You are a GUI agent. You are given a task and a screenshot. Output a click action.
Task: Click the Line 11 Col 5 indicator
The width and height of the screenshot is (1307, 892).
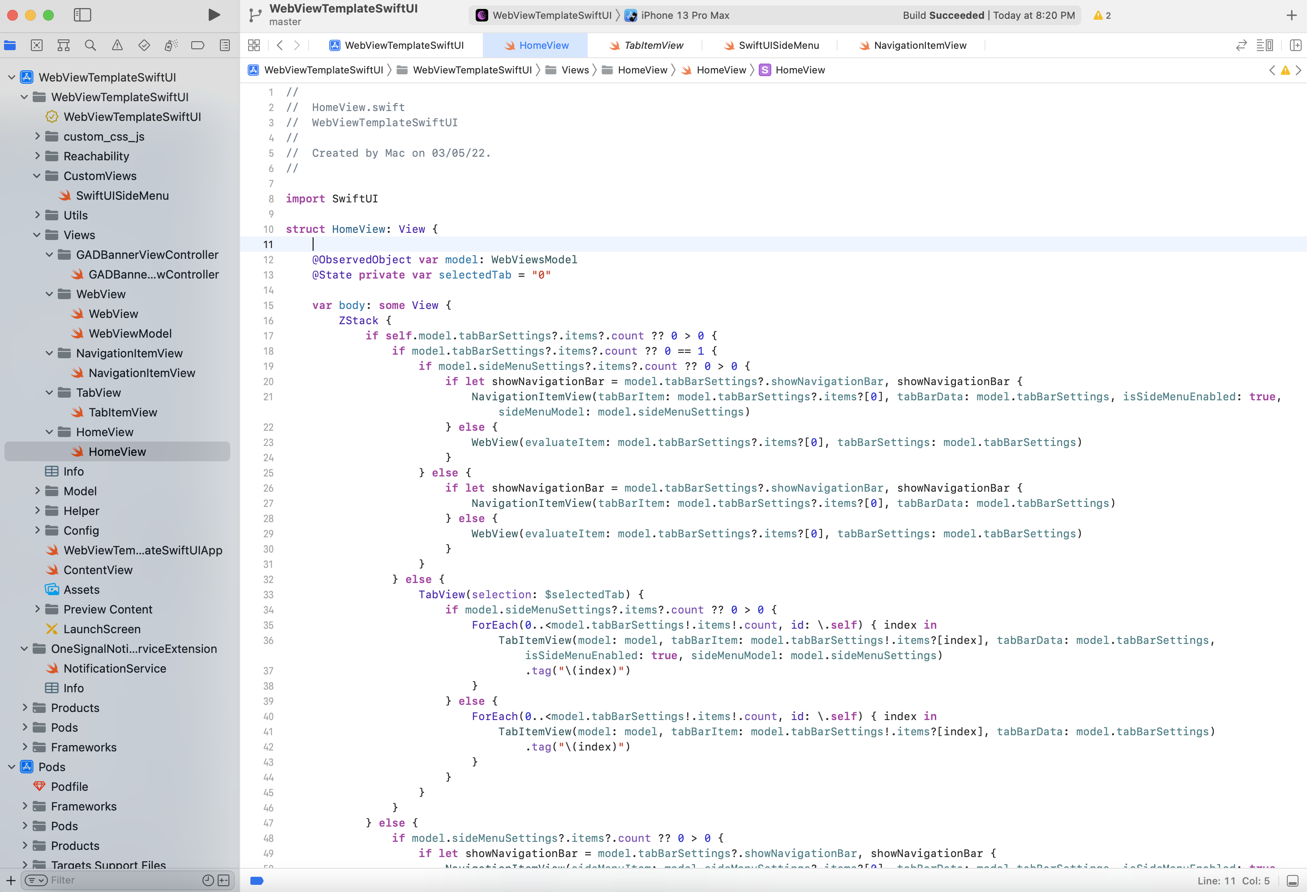pos(1234,881)
